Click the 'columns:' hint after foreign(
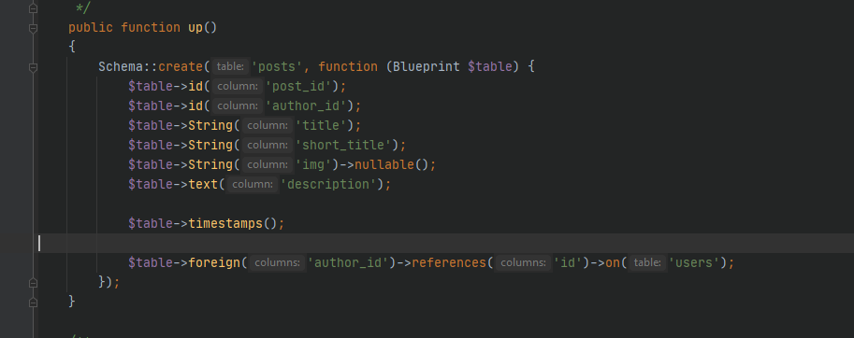 click(x=277, y=263)
